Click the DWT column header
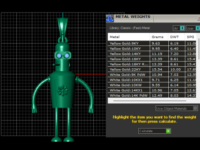 [x=177, y=37]
